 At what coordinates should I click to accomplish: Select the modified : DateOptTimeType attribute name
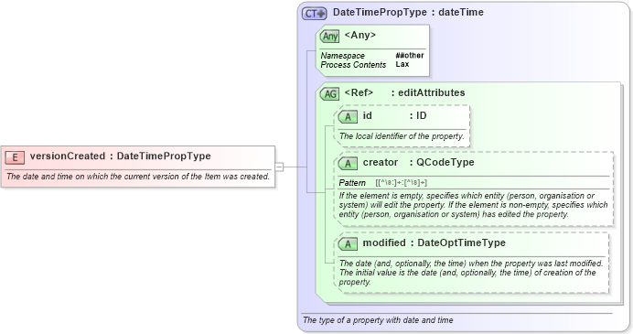[434, 242]
